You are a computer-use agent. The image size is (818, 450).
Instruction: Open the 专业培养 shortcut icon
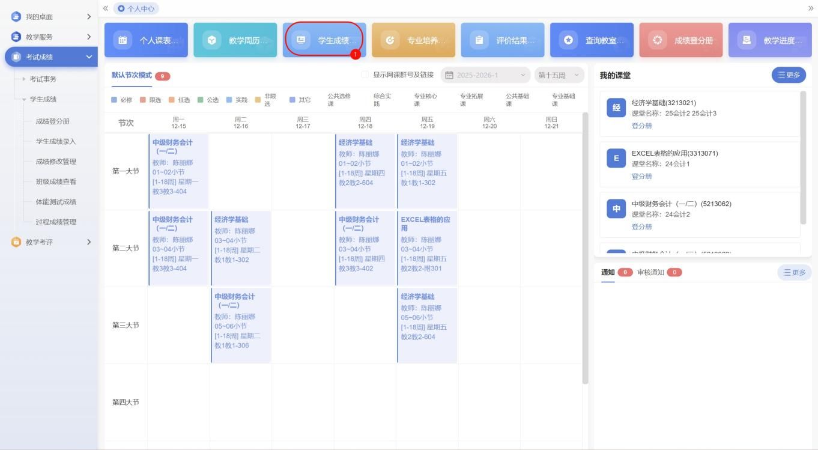point(390,40)
